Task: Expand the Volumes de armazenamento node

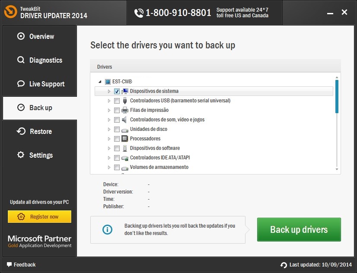Action: coord(109,167)
